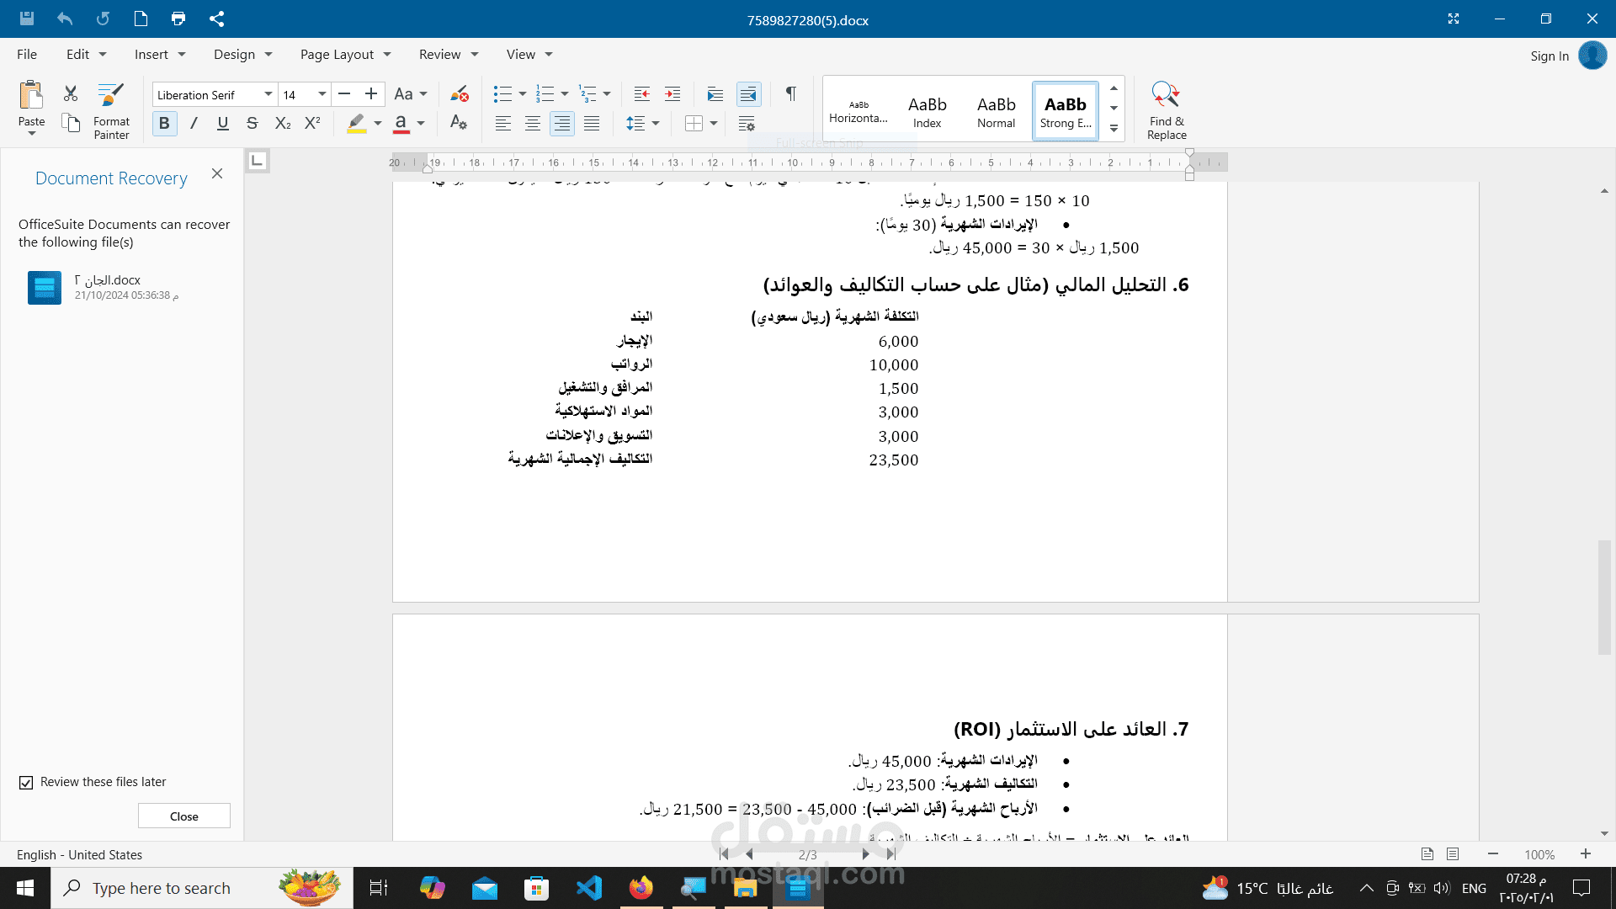Open the Review menu
Screen dimensions: 1616x909
coord(449,54)
